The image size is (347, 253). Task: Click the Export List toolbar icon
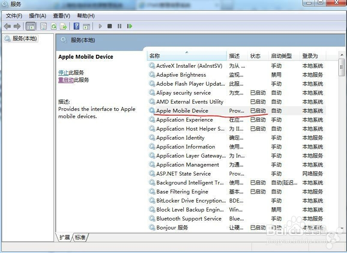pos(63,26)
